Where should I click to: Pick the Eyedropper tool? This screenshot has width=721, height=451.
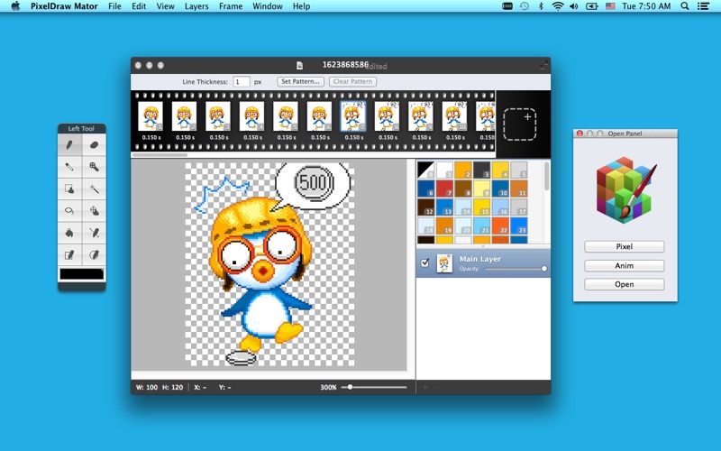[70, 167]
